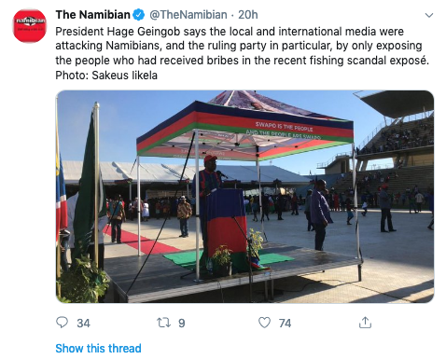Click the Photo: Sakeus Iikela credit line
446x359 pixels.
click(106, 76)
